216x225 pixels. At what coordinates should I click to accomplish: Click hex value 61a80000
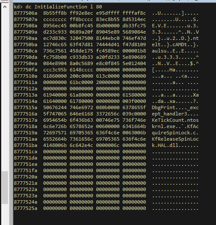tap(81, 95)
